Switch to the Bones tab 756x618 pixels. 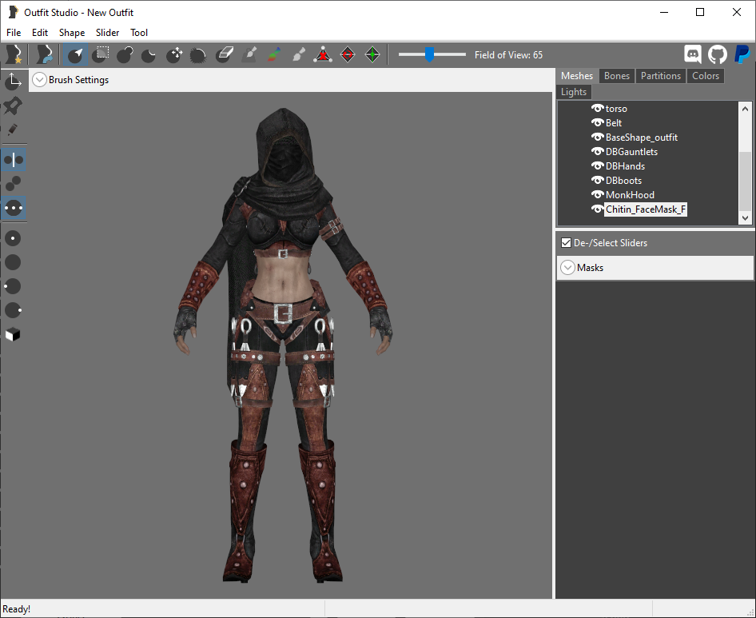[x=617, y=76]
